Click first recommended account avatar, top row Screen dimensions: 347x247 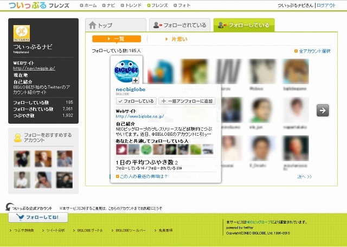tap(22, 159)
